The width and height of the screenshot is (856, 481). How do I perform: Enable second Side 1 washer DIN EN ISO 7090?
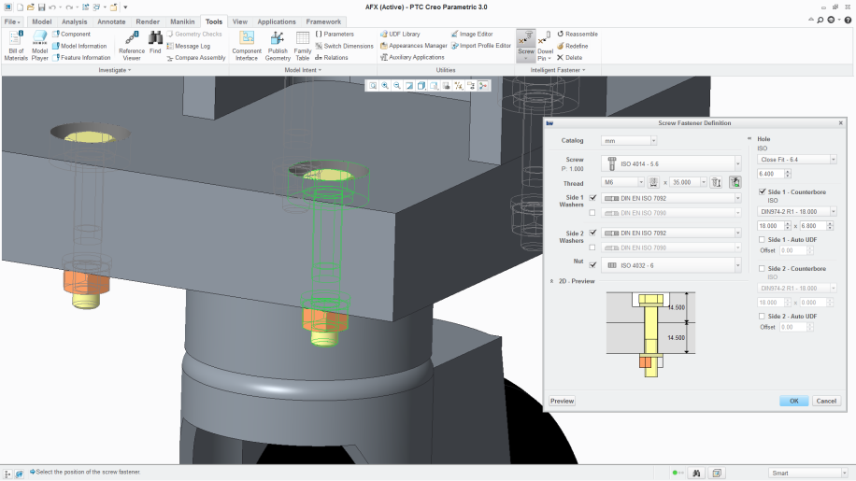592,213
